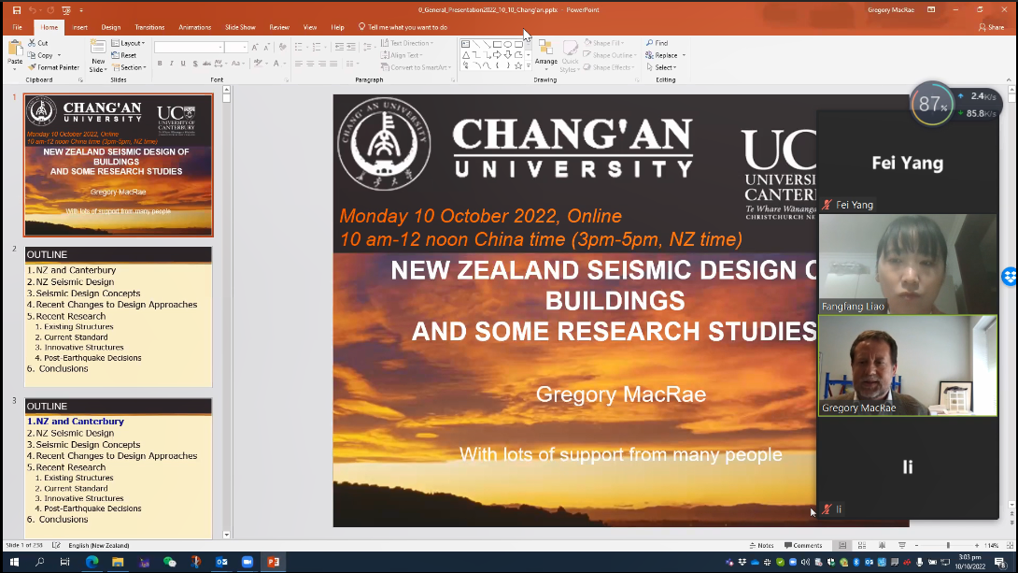
Task: Click Tell me what you want to do
Action: (x=403, y=27)
